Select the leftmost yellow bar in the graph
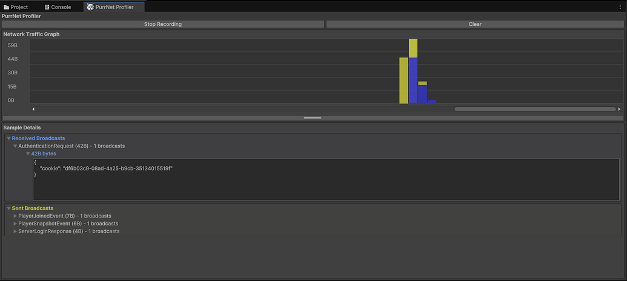Screen dimensions: 627x281 pos(403,80)
